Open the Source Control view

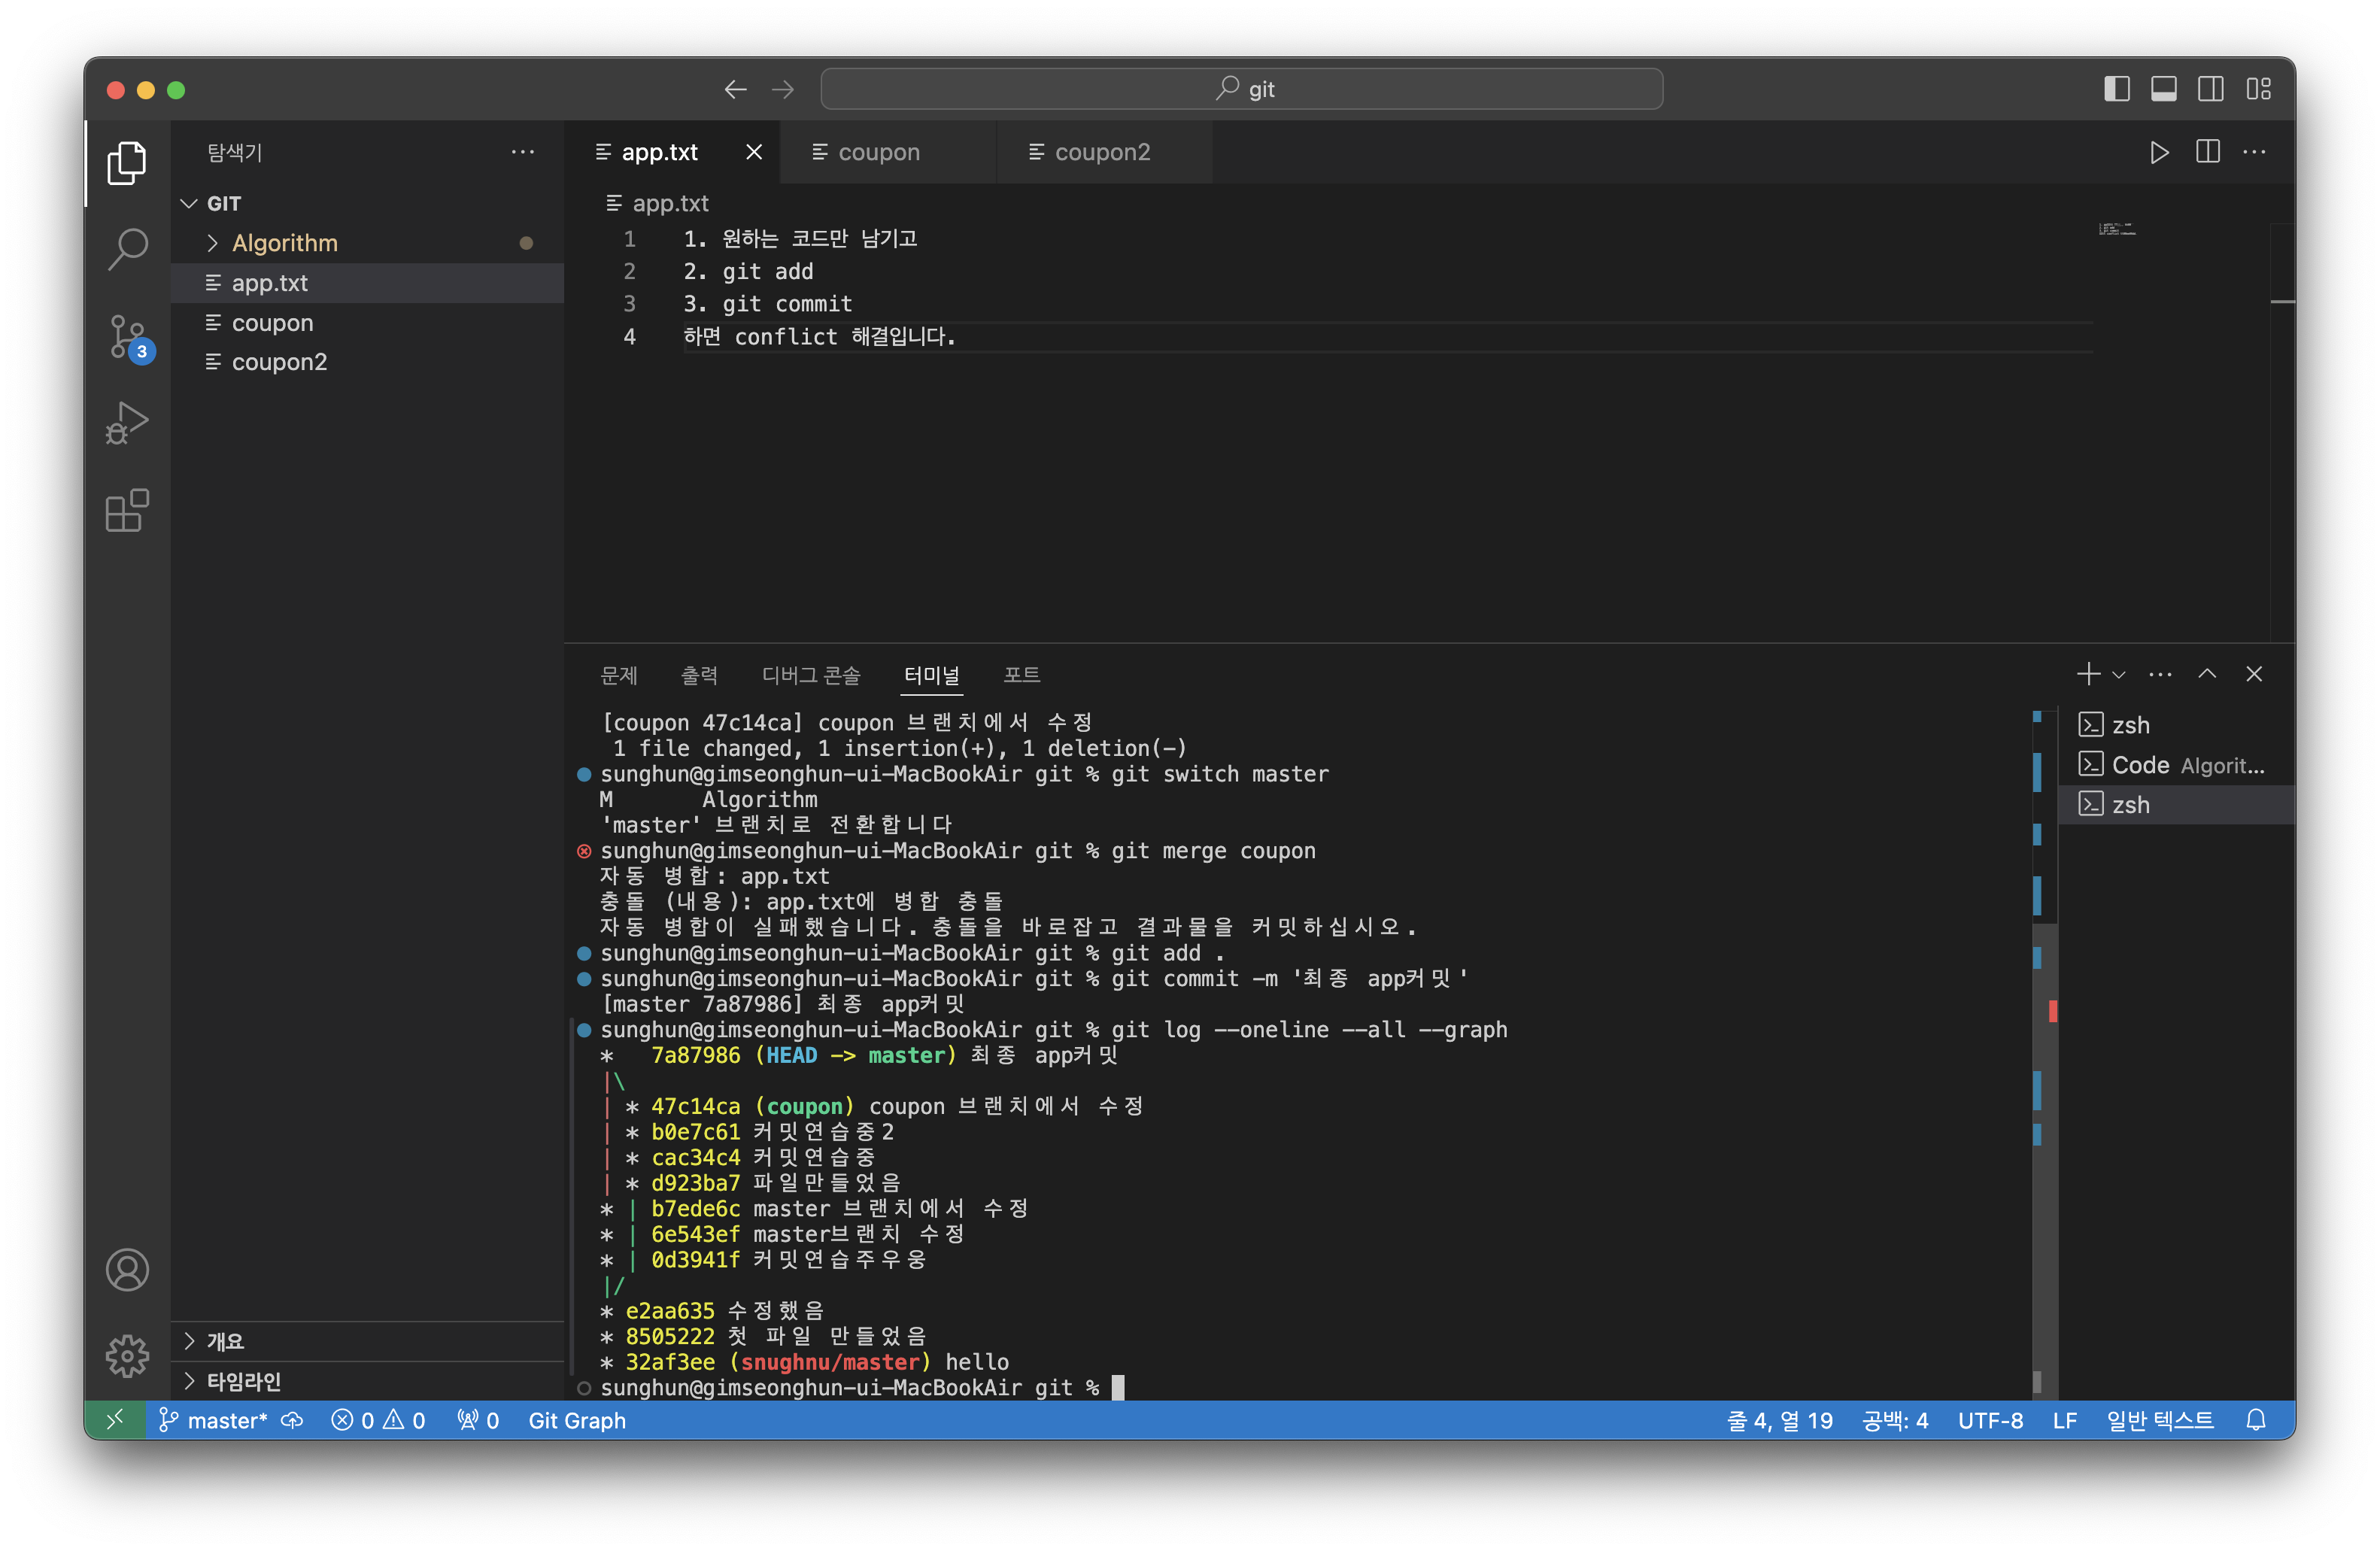coord(127,336)
